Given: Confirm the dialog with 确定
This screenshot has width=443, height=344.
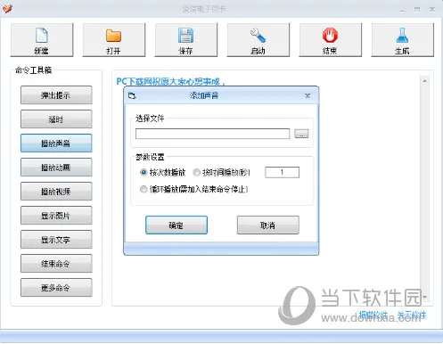Looking at the screenshot, I should tap(176, 225).
